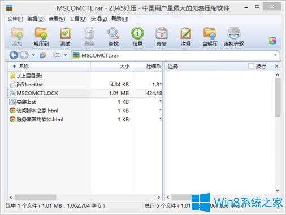Click the 1.01 MB size cell
Screen dimensions: 286x215
[x=119, y=93]
